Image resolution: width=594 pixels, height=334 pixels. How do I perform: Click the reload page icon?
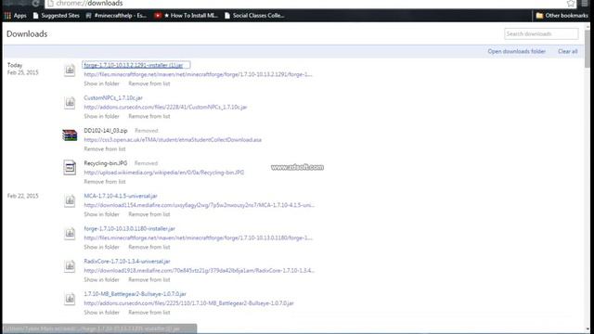35,4
